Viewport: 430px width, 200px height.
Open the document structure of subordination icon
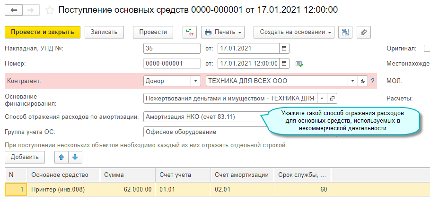pyautogui.click(x=345, y=32)
